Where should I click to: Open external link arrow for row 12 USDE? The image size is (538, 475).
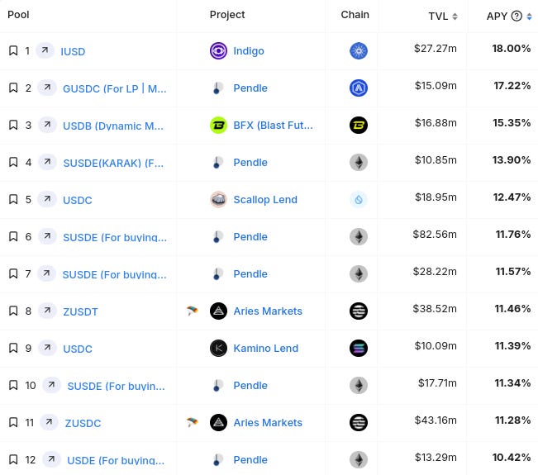(x=51, y=458)
